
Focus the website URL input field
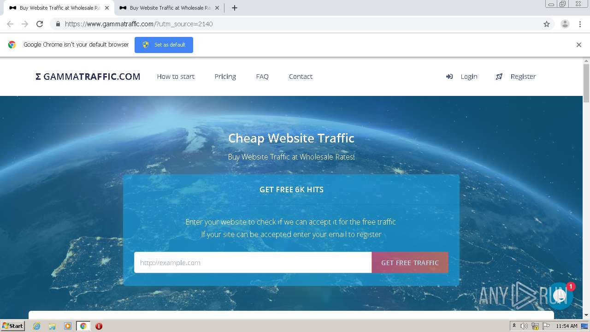253,262
